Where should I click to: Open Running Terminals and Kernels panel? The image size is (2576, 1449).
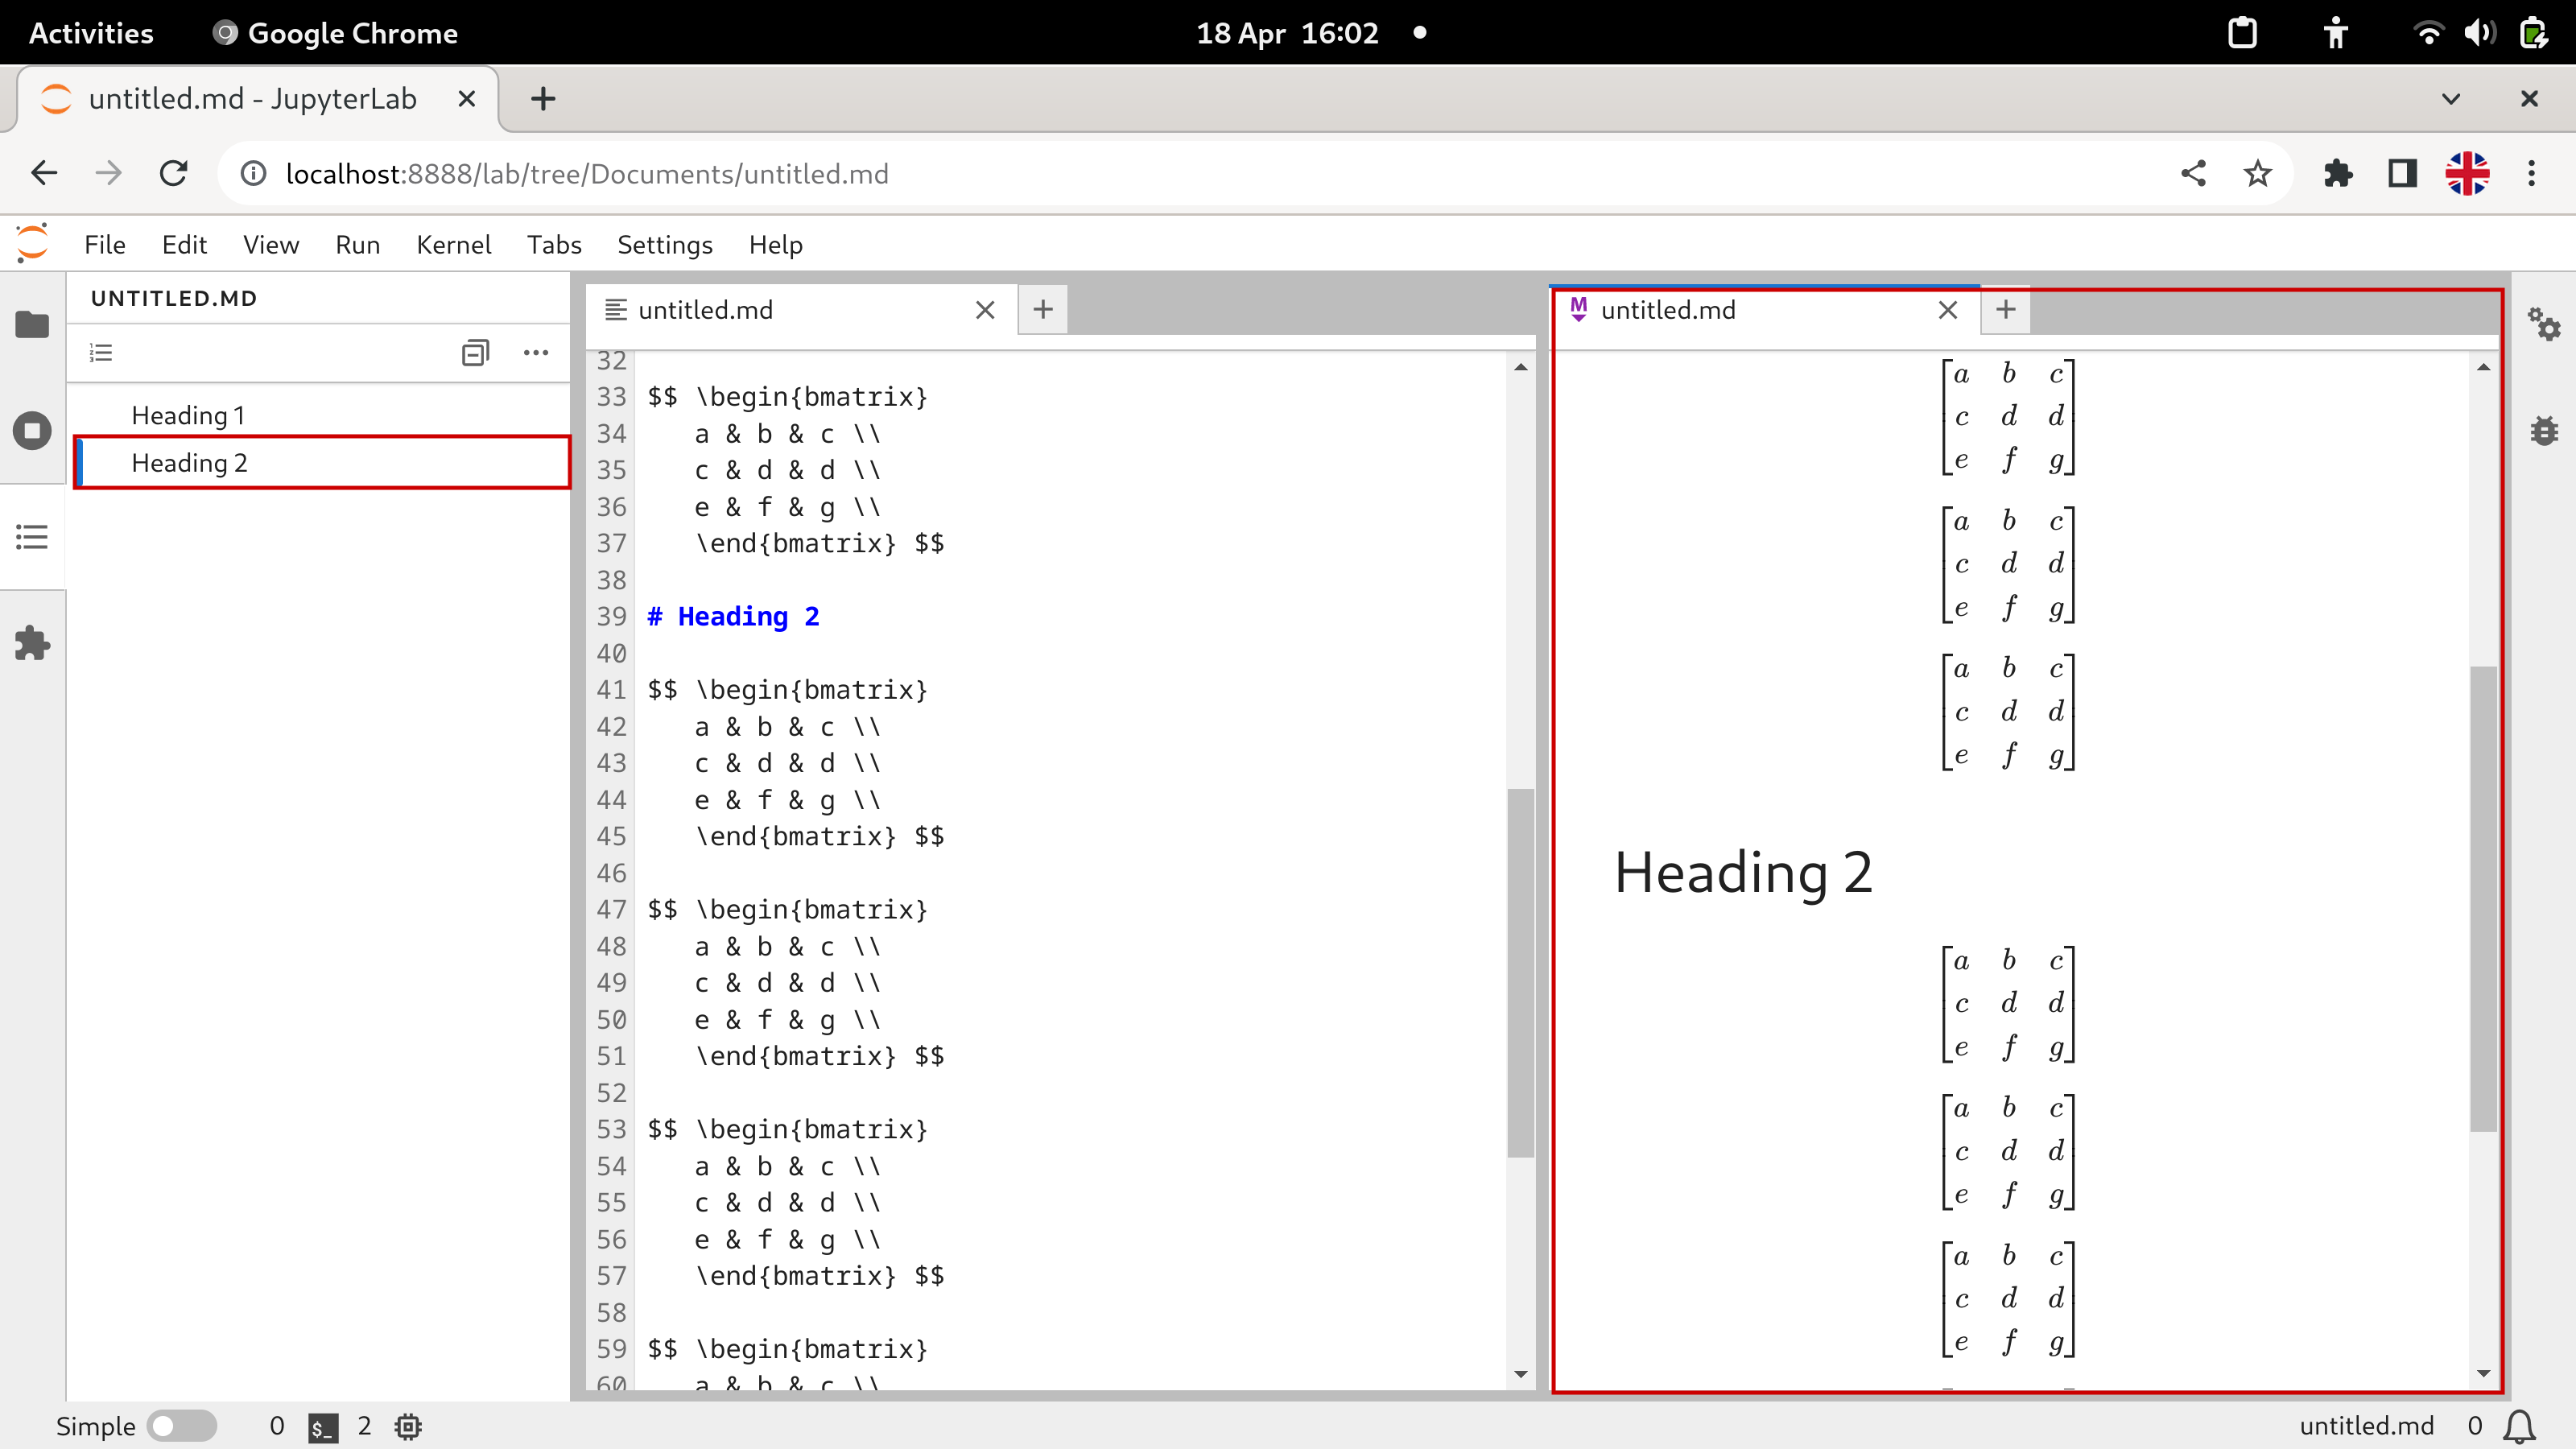pyautogui.click(x=32, y=431)
